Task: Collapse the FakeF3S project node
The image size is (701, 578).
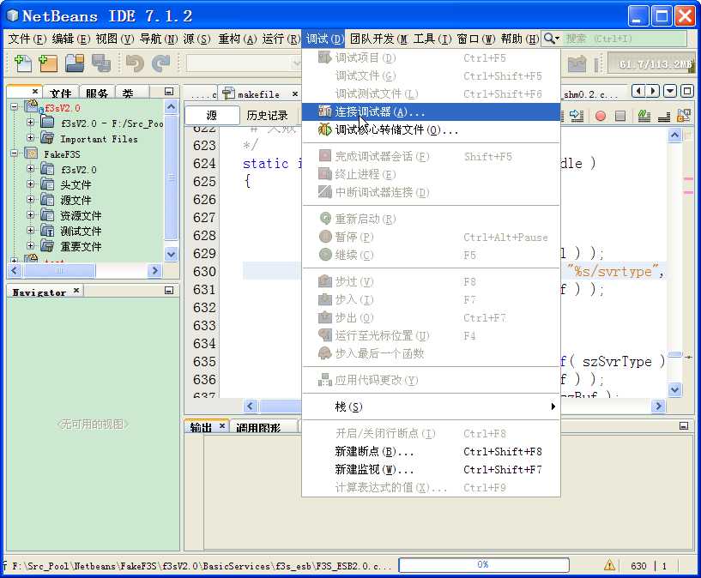Action: tap(14, 154)
